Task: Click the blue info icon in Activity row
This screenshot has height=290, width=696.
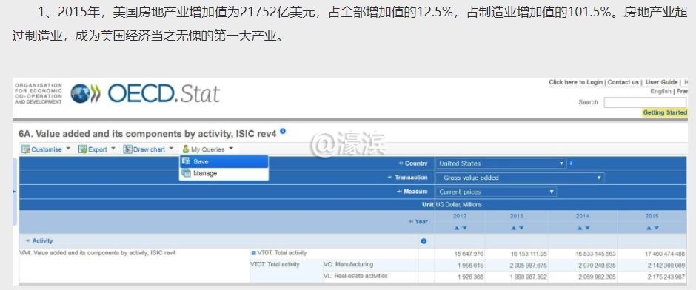Action: [x=424, y=241]
